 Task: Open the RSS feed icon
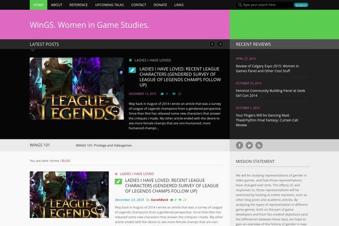pos(259,145)
